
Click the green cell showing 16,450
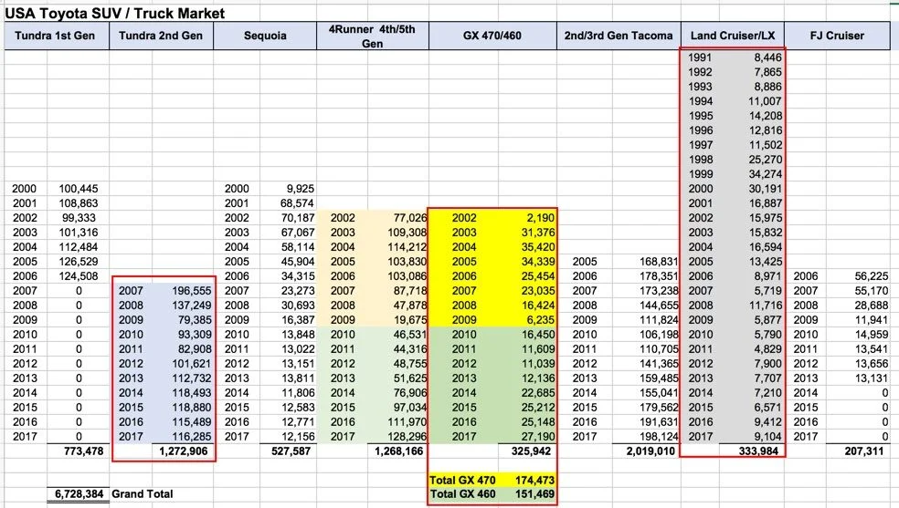click(538, 335)
